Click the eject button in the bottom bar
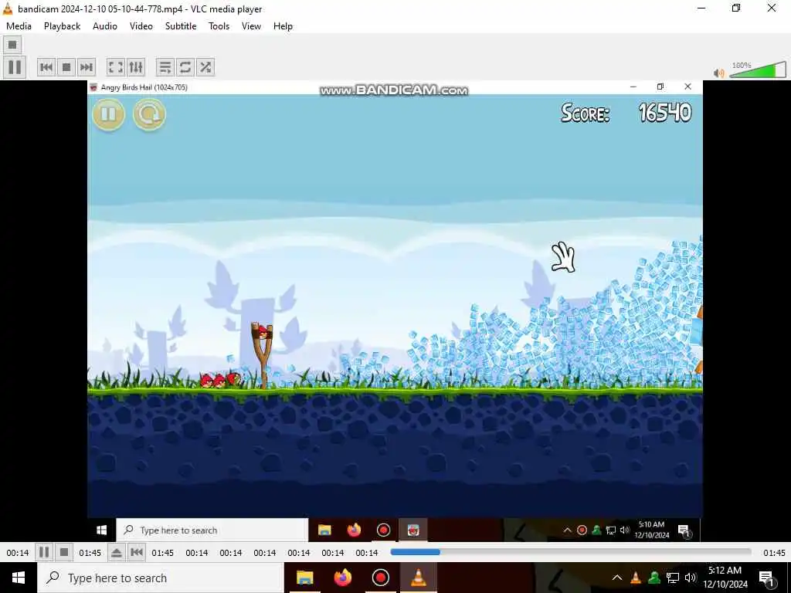791x593 pixels. point(117,552)
